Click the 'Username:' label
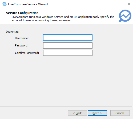Screen dimensions: 133x119 pyautogui.click(x=22, y=38)
